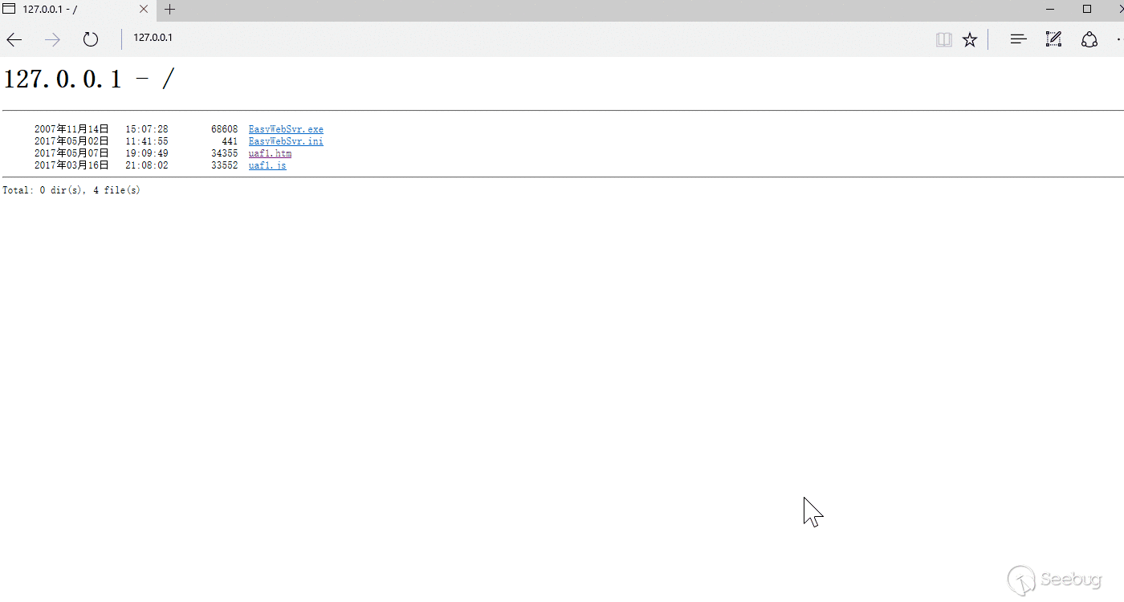Open the uaf1.htm link
Image resolution: width=1124 pixels, height=602 pixels.
(x=270, y=153)
